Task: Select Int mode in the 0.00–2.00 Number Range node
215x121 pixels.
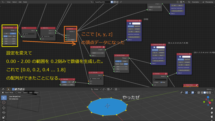Action: pos(6,33)
